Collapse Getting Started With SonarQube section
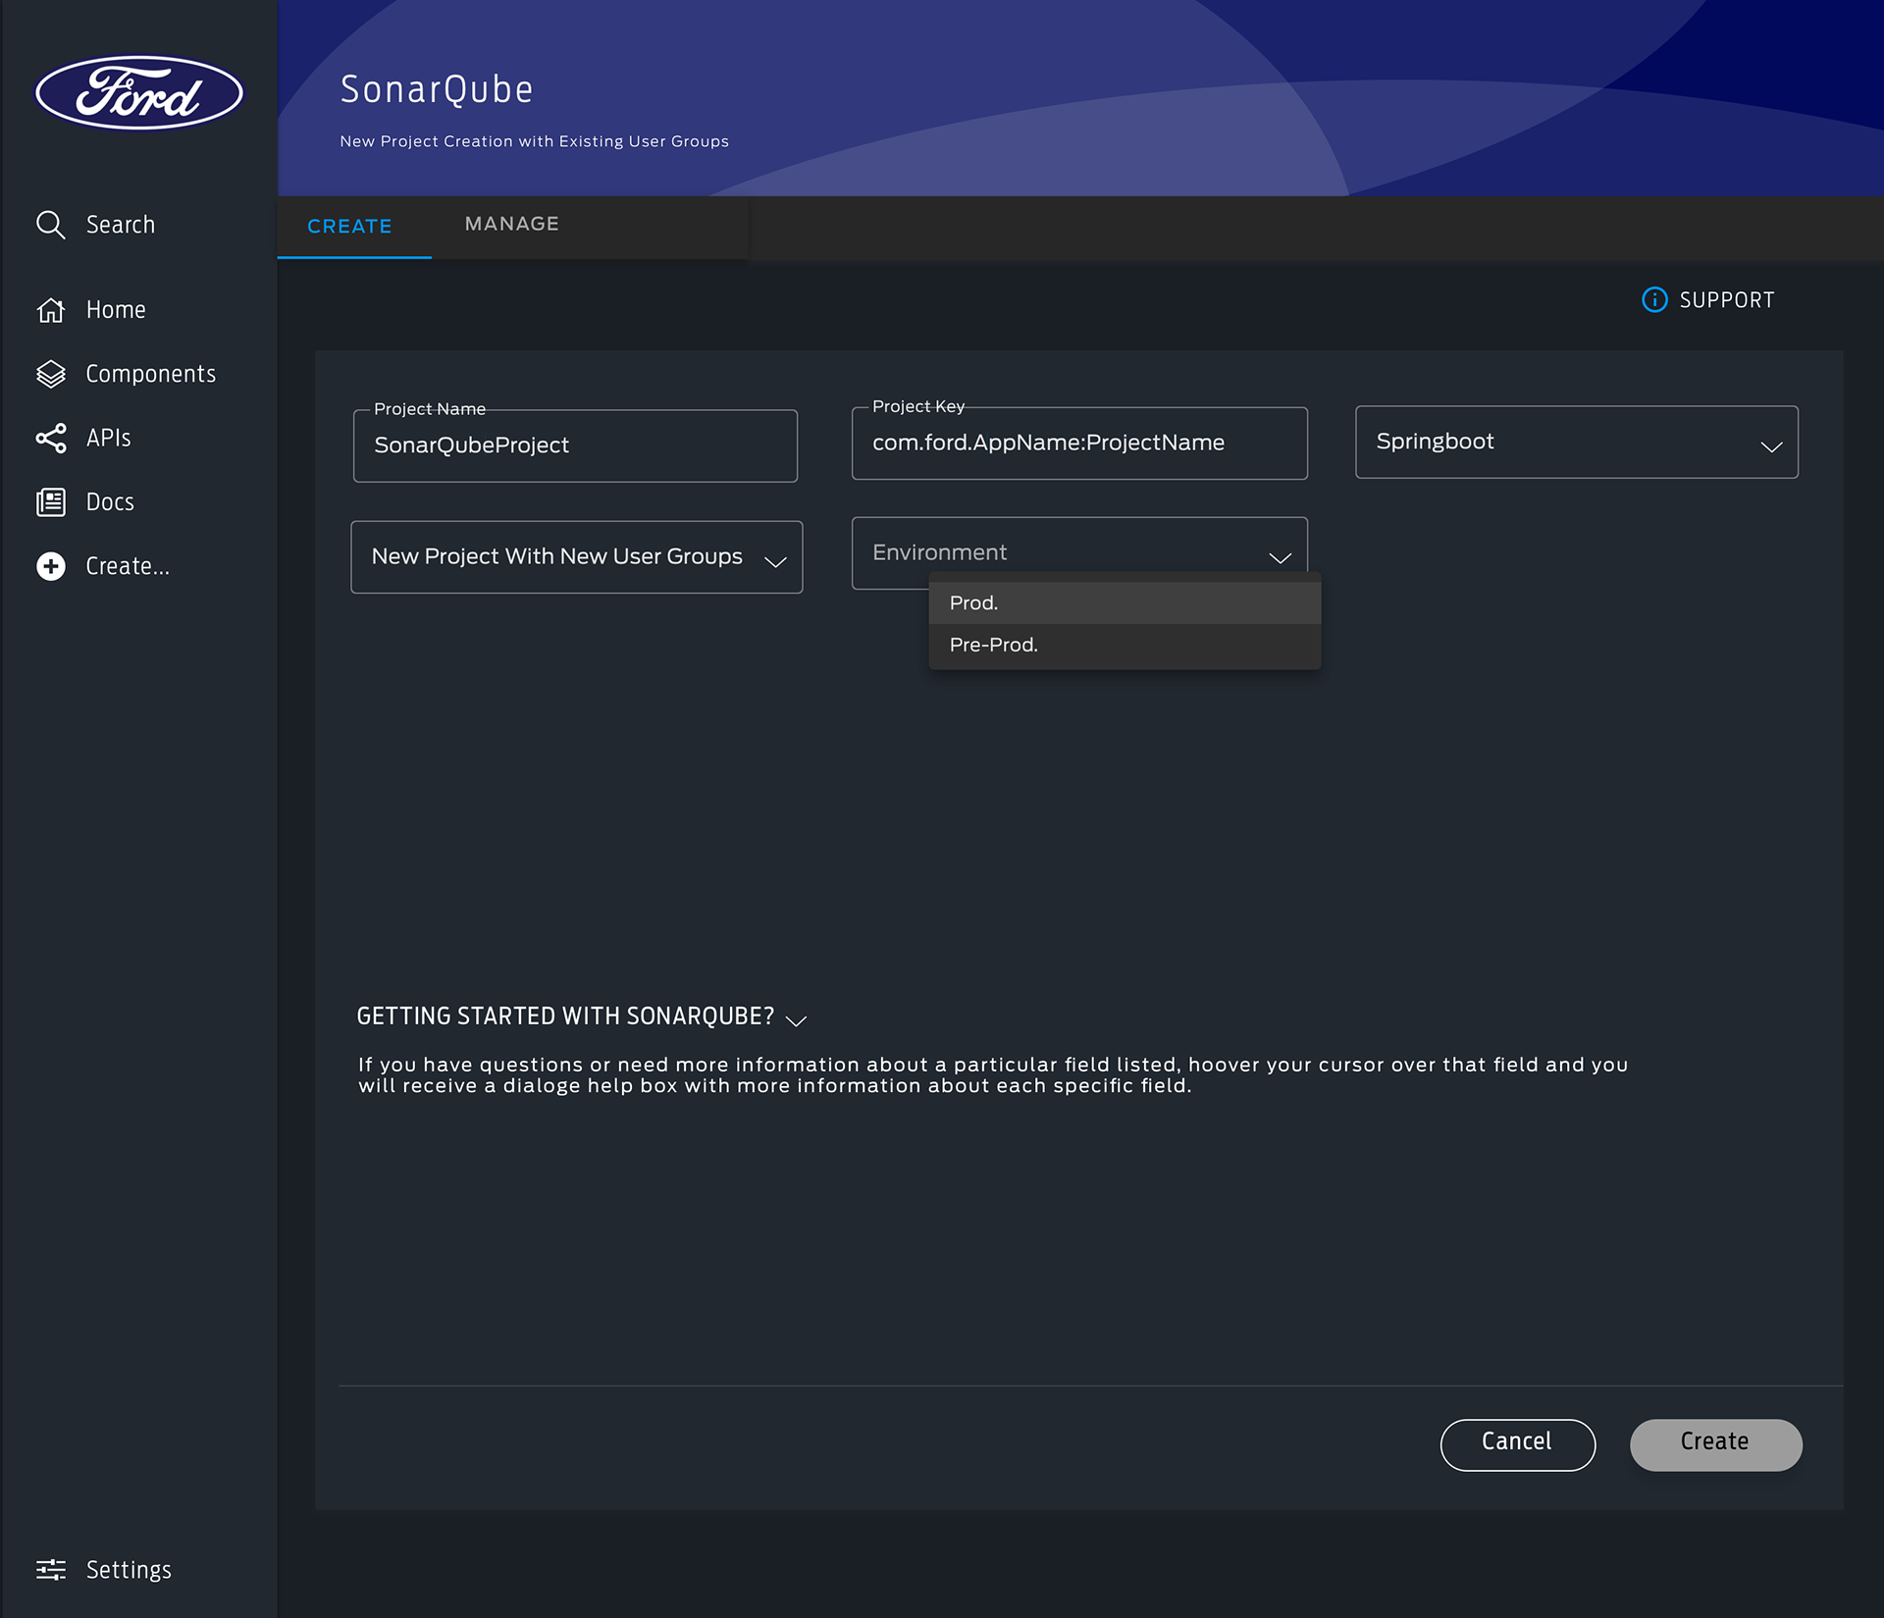Image resolution: width=1884 pixels, height=1618 pixels. point(582,1017)
